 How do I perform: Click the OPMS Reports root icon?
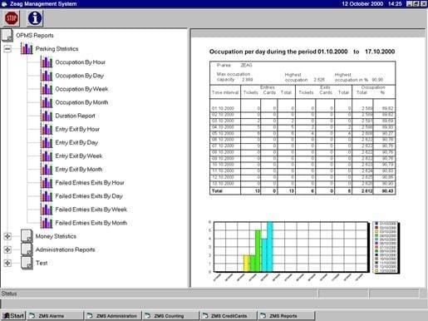click(x=7, y=36)
